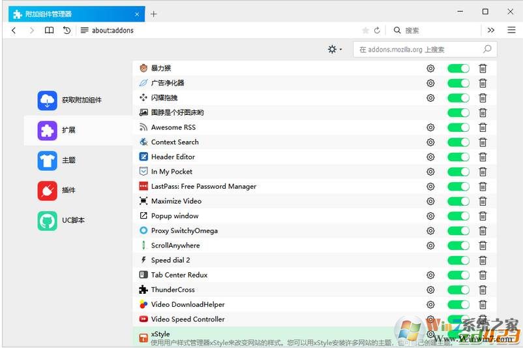
Task: Delete Awesome RSS using trash icon
Action: click(483, 127)
